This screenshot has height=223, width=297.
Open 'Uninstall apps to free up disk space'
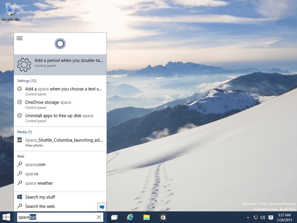tap(60, 118)
